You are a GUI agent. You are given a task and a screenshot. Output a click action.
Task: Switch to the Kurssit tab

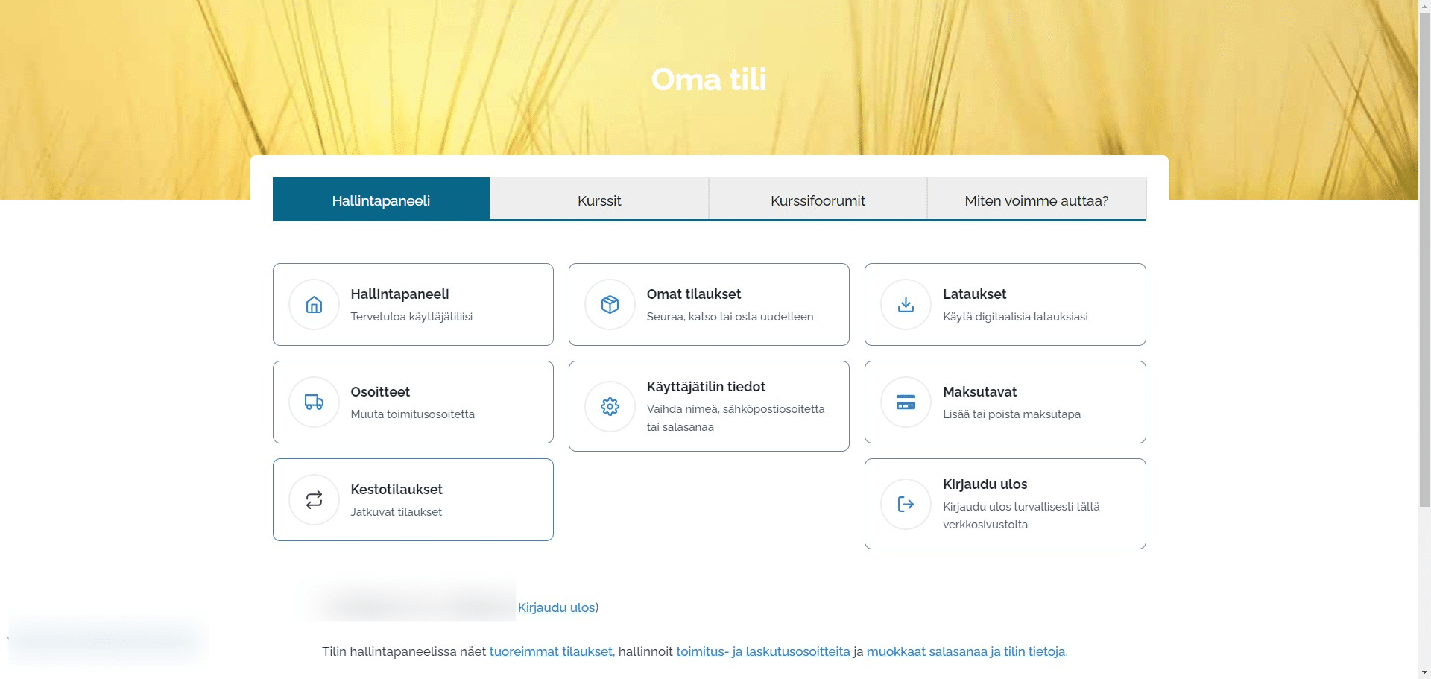click(x=598, y=200)
